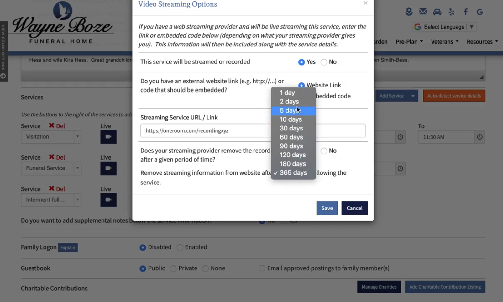Image resolution: width=503 pixels, height=302 pixels.
Task: Click the Interment live video camera icon
Action: (x=108, y=200)
